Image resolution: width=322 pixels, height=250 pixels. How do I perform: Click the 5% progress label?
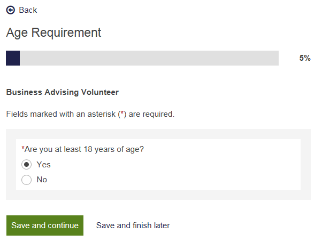pyautogui.click(x=305, y=58)
